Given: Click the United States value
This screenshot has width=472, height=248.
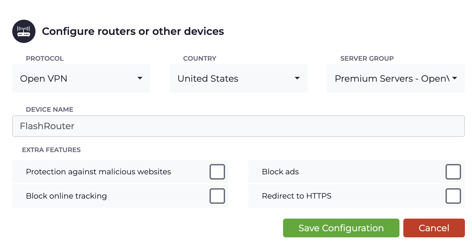Looking at the screenshot, I should 208,78.
